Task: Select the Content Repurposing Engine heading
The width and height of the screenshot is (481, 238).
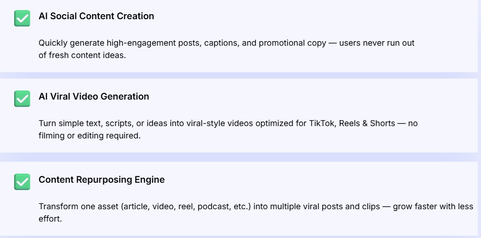Action: (x=101, y=180)
